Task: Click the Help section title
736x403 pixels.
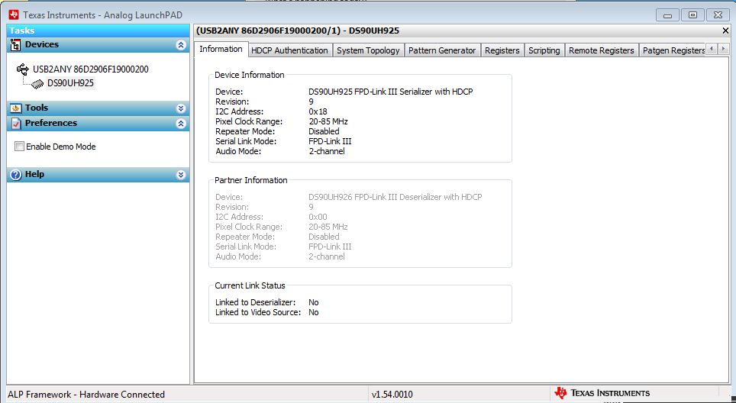Action: point(34,174)
